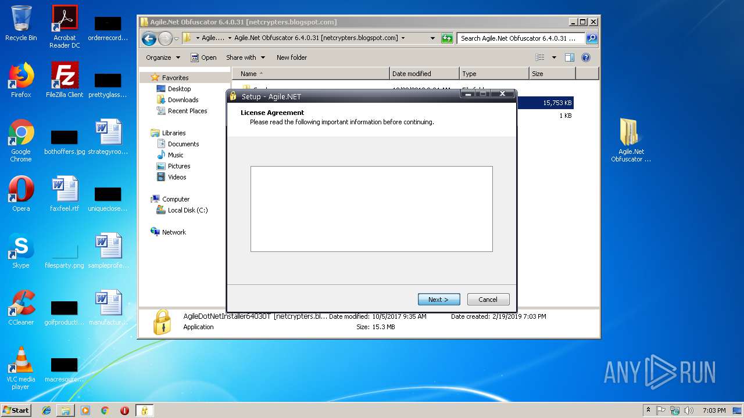Image resolution: width=744 pixels, height=418 pixels.
Task: Expand the Share with dropdown
Action: click(x=246, y=57)
